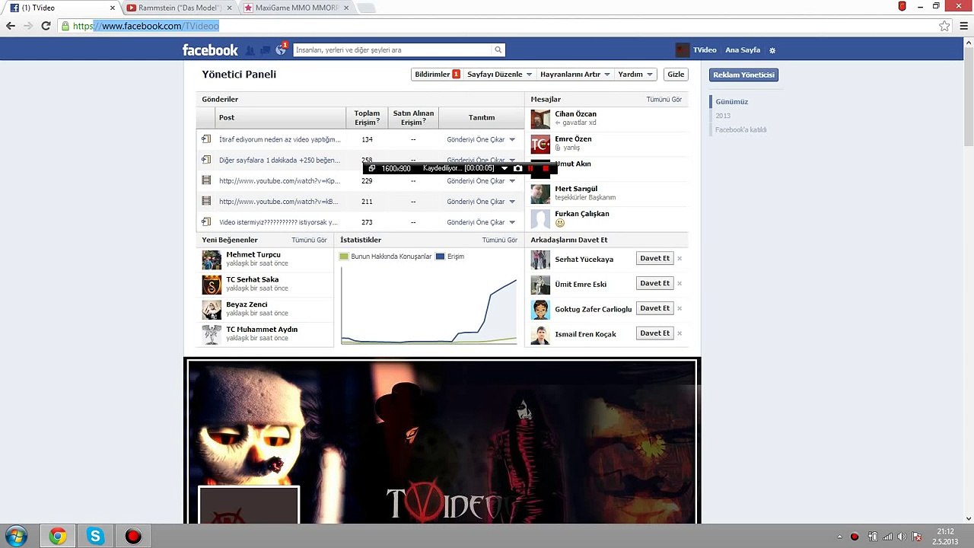Image resolution: width=974 pixels, height=548 pixels.
Task: Open the Facebook settings gear icon
Action: pyautogui.click(x=772, y=50)
